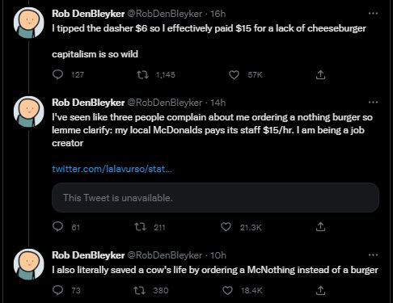Like the tweet with 21.3K likes
Viewport: 393px width, 303px height.
(226, 227)
